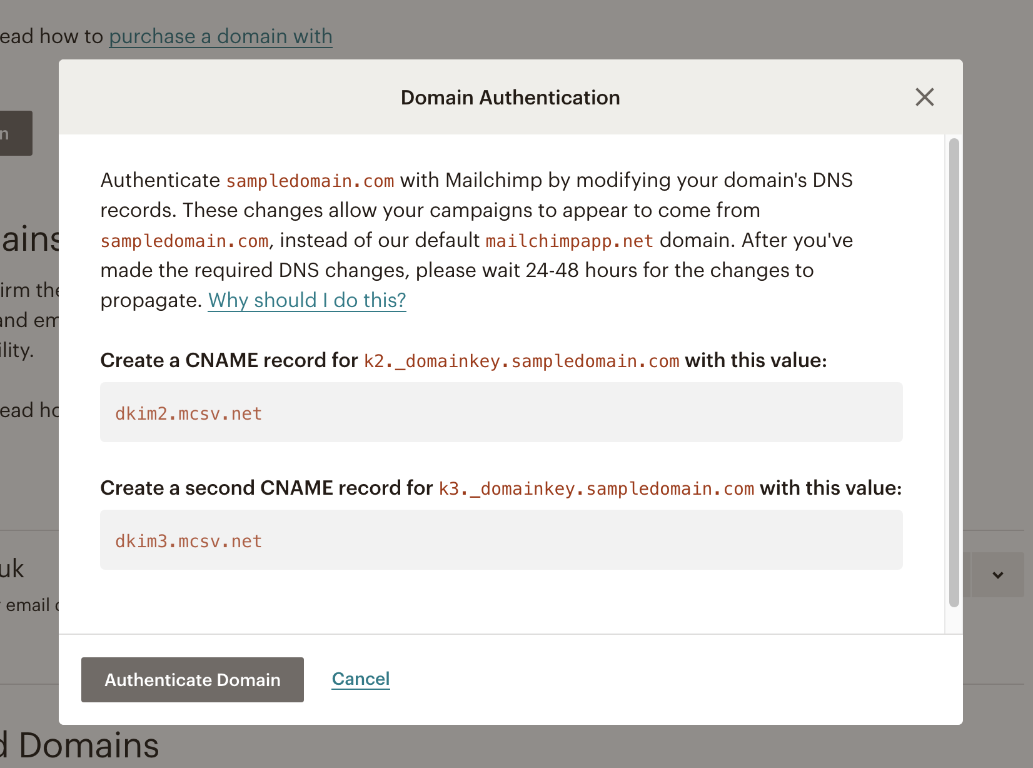The height and width of the screenshot is (768, 1033).
Task: Click the Authenticate Domain button
Action: coord(193,680)
